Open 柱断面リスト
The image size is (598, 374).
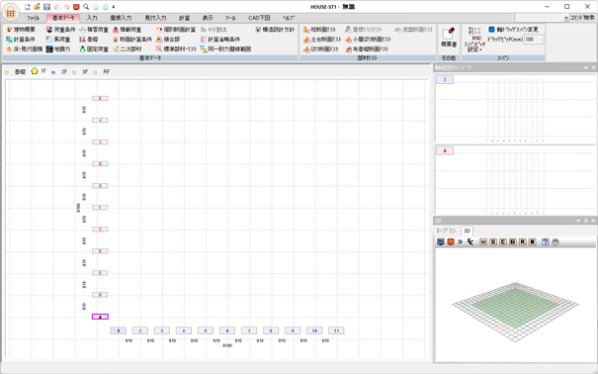click(x=320, y=30)
